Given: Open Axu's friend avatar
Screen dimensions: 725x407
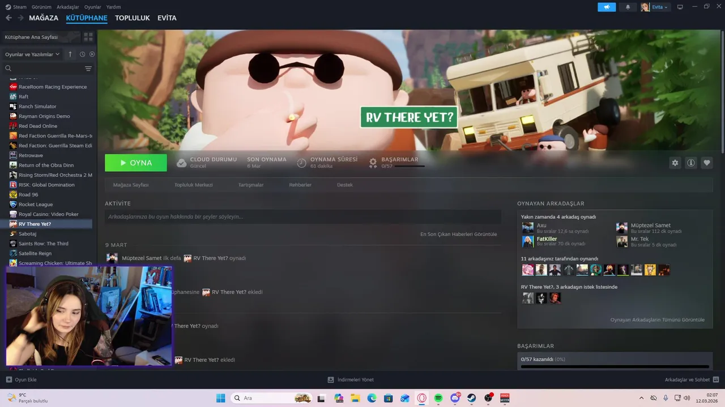Looking at the screenshot, I should 528,228.
